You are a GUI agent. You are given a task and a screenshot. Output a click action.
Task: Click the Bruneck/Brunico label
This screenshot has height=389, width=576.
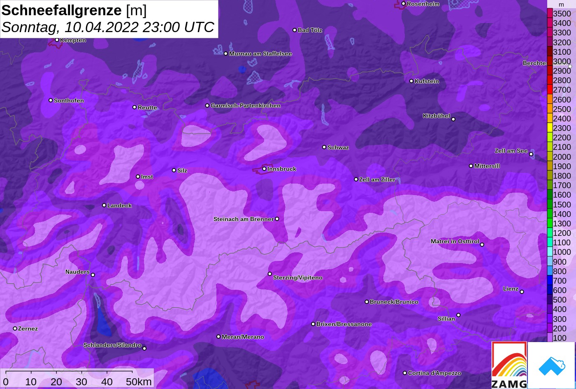[394, 302]
